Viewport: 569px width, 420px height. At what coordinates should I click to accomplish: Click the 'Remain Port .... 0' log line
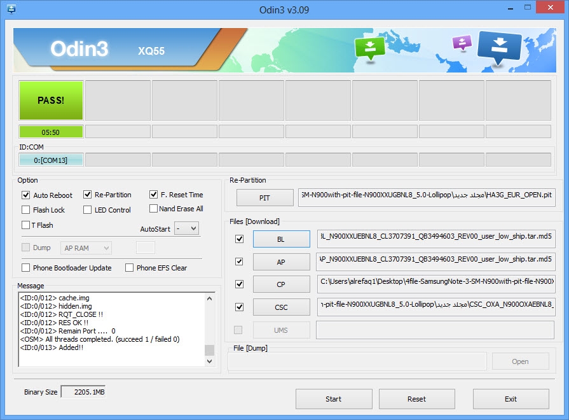[x=67, y=331]
